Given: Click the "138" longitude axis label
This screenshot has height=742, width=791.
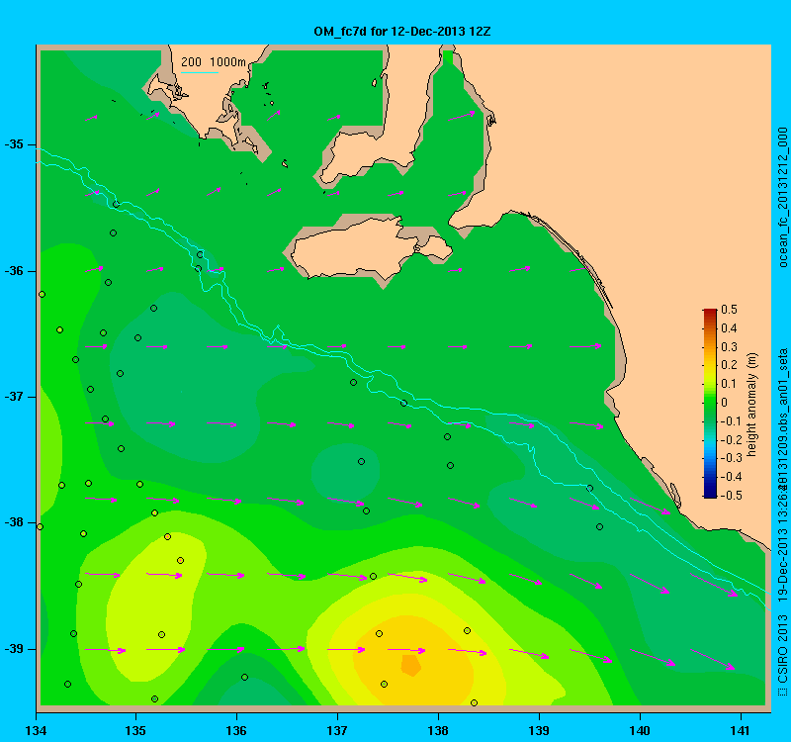Looking at the screenshot, I should (x=438, y=730).
